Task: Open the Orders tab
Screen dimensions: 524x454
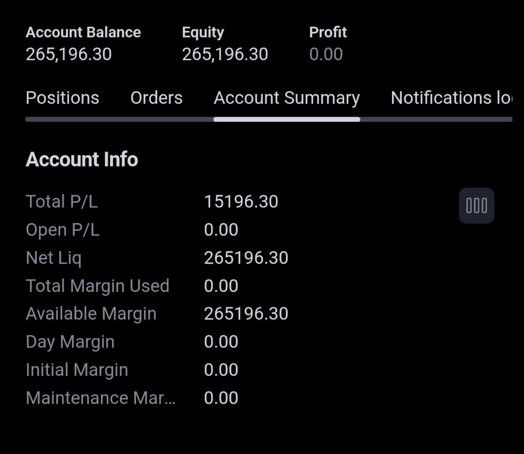Action: 157,98
